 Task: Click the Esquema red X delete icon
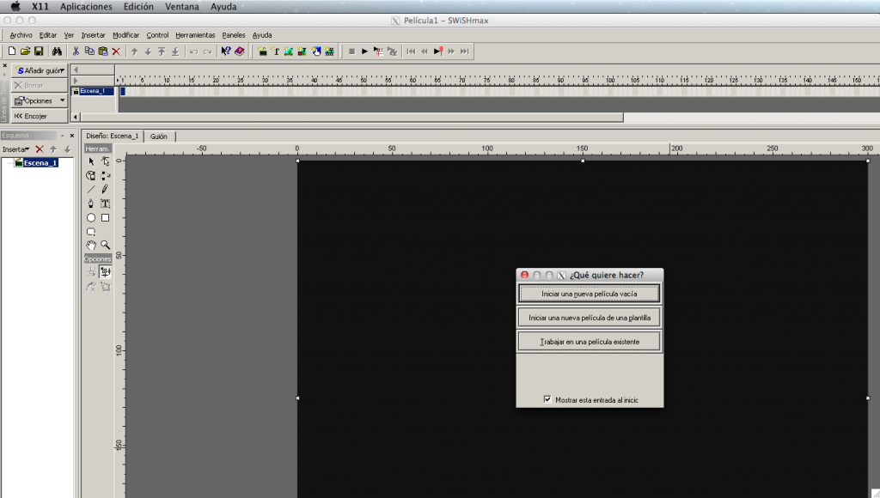pos(40,149)
